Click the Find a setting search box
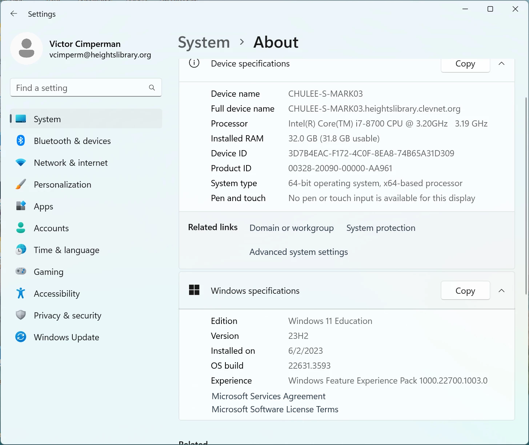Viewport: 529px width, 445px height. pyautogui.click(x=86, y=88)
